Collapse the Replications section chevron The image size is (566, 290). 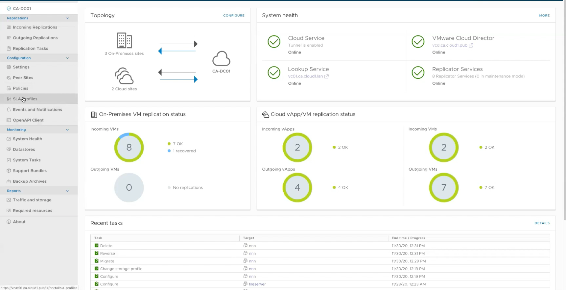(67, 18)
